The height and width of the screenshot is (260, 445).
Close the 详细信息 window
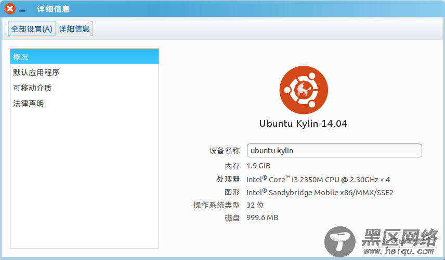pyautogui.click(x=10, y=9)
